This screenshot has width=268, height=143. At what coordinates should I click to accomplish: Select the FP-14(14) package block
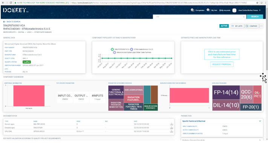[x=226, y=92]
